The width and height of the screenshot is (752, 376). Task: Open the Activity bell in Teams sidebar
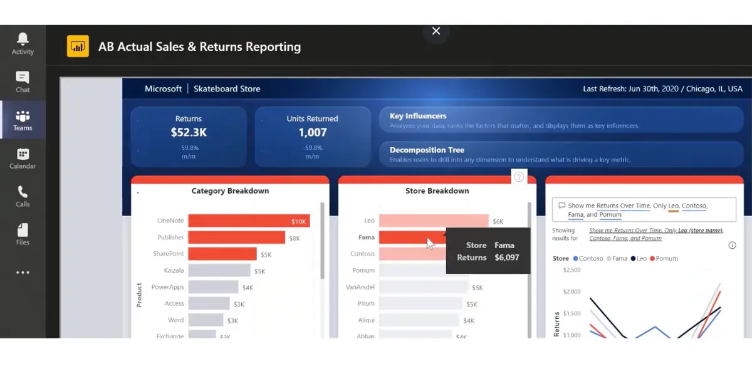[x=23, y=43]
